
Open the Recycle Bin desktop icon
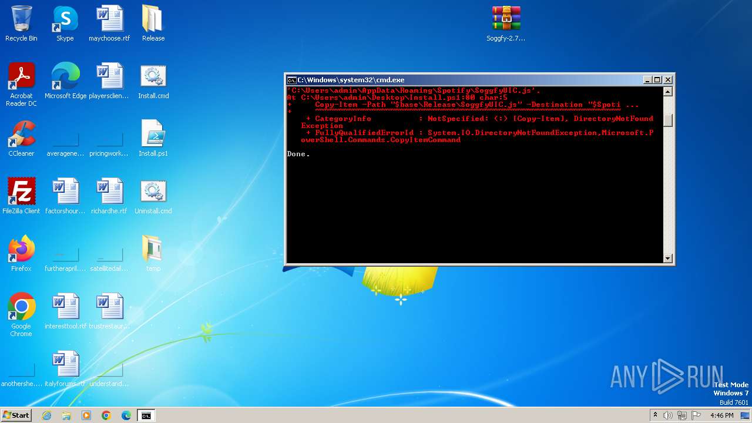point(21,23)
